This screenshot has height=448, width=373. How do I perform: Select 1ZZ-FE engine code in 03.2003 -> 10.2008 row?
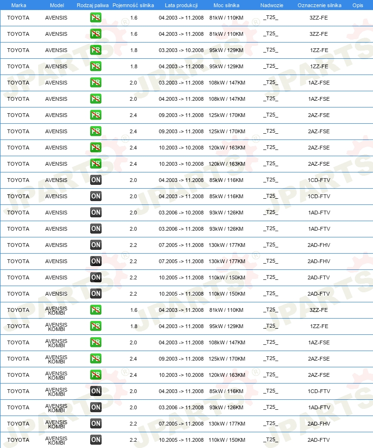point(319,50)
